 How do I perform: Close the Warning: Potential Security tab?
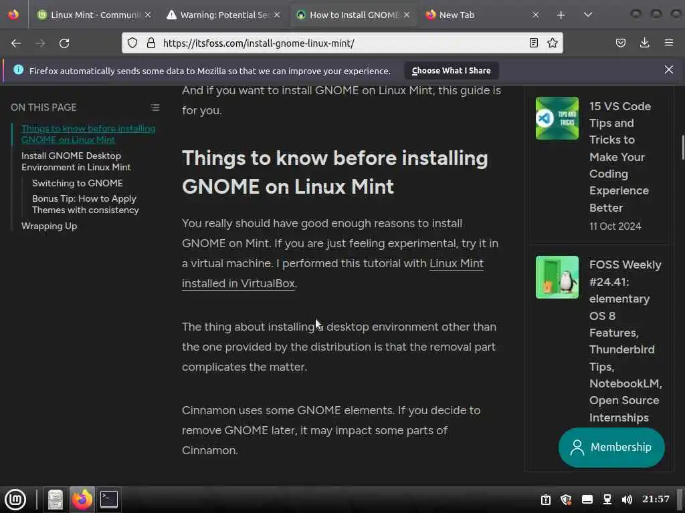coord(277,15)
